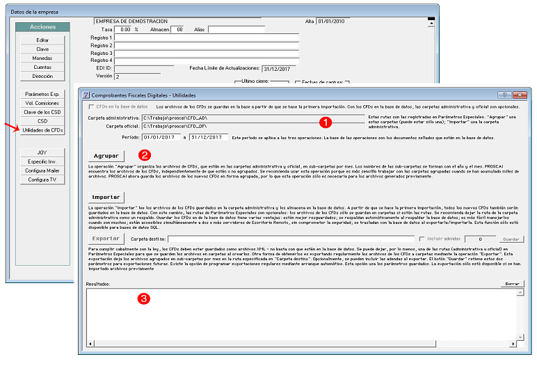The width and height of the screenshot is (537, 368).
Task: Click the Comprobantes window title bar icon
Action: tap(86, 95)
